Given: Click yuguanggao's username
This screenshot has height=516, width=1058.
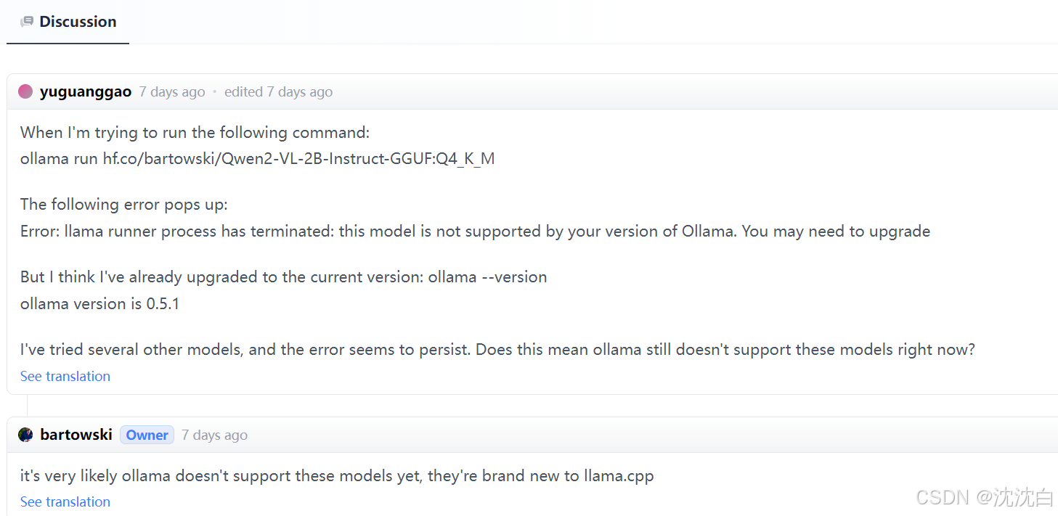Looking at the screenshot, I should (x=85, y=91).
